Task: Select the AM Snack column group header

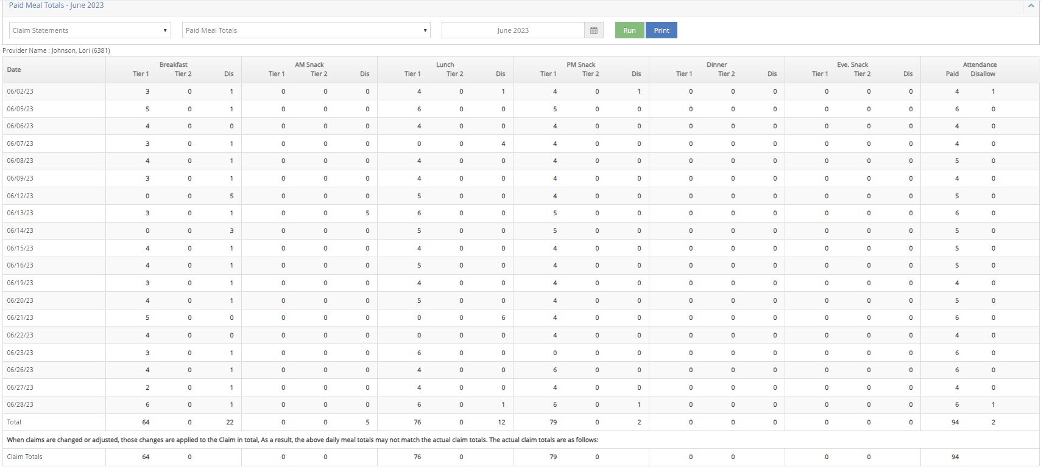Action: (x=309, y=64)
